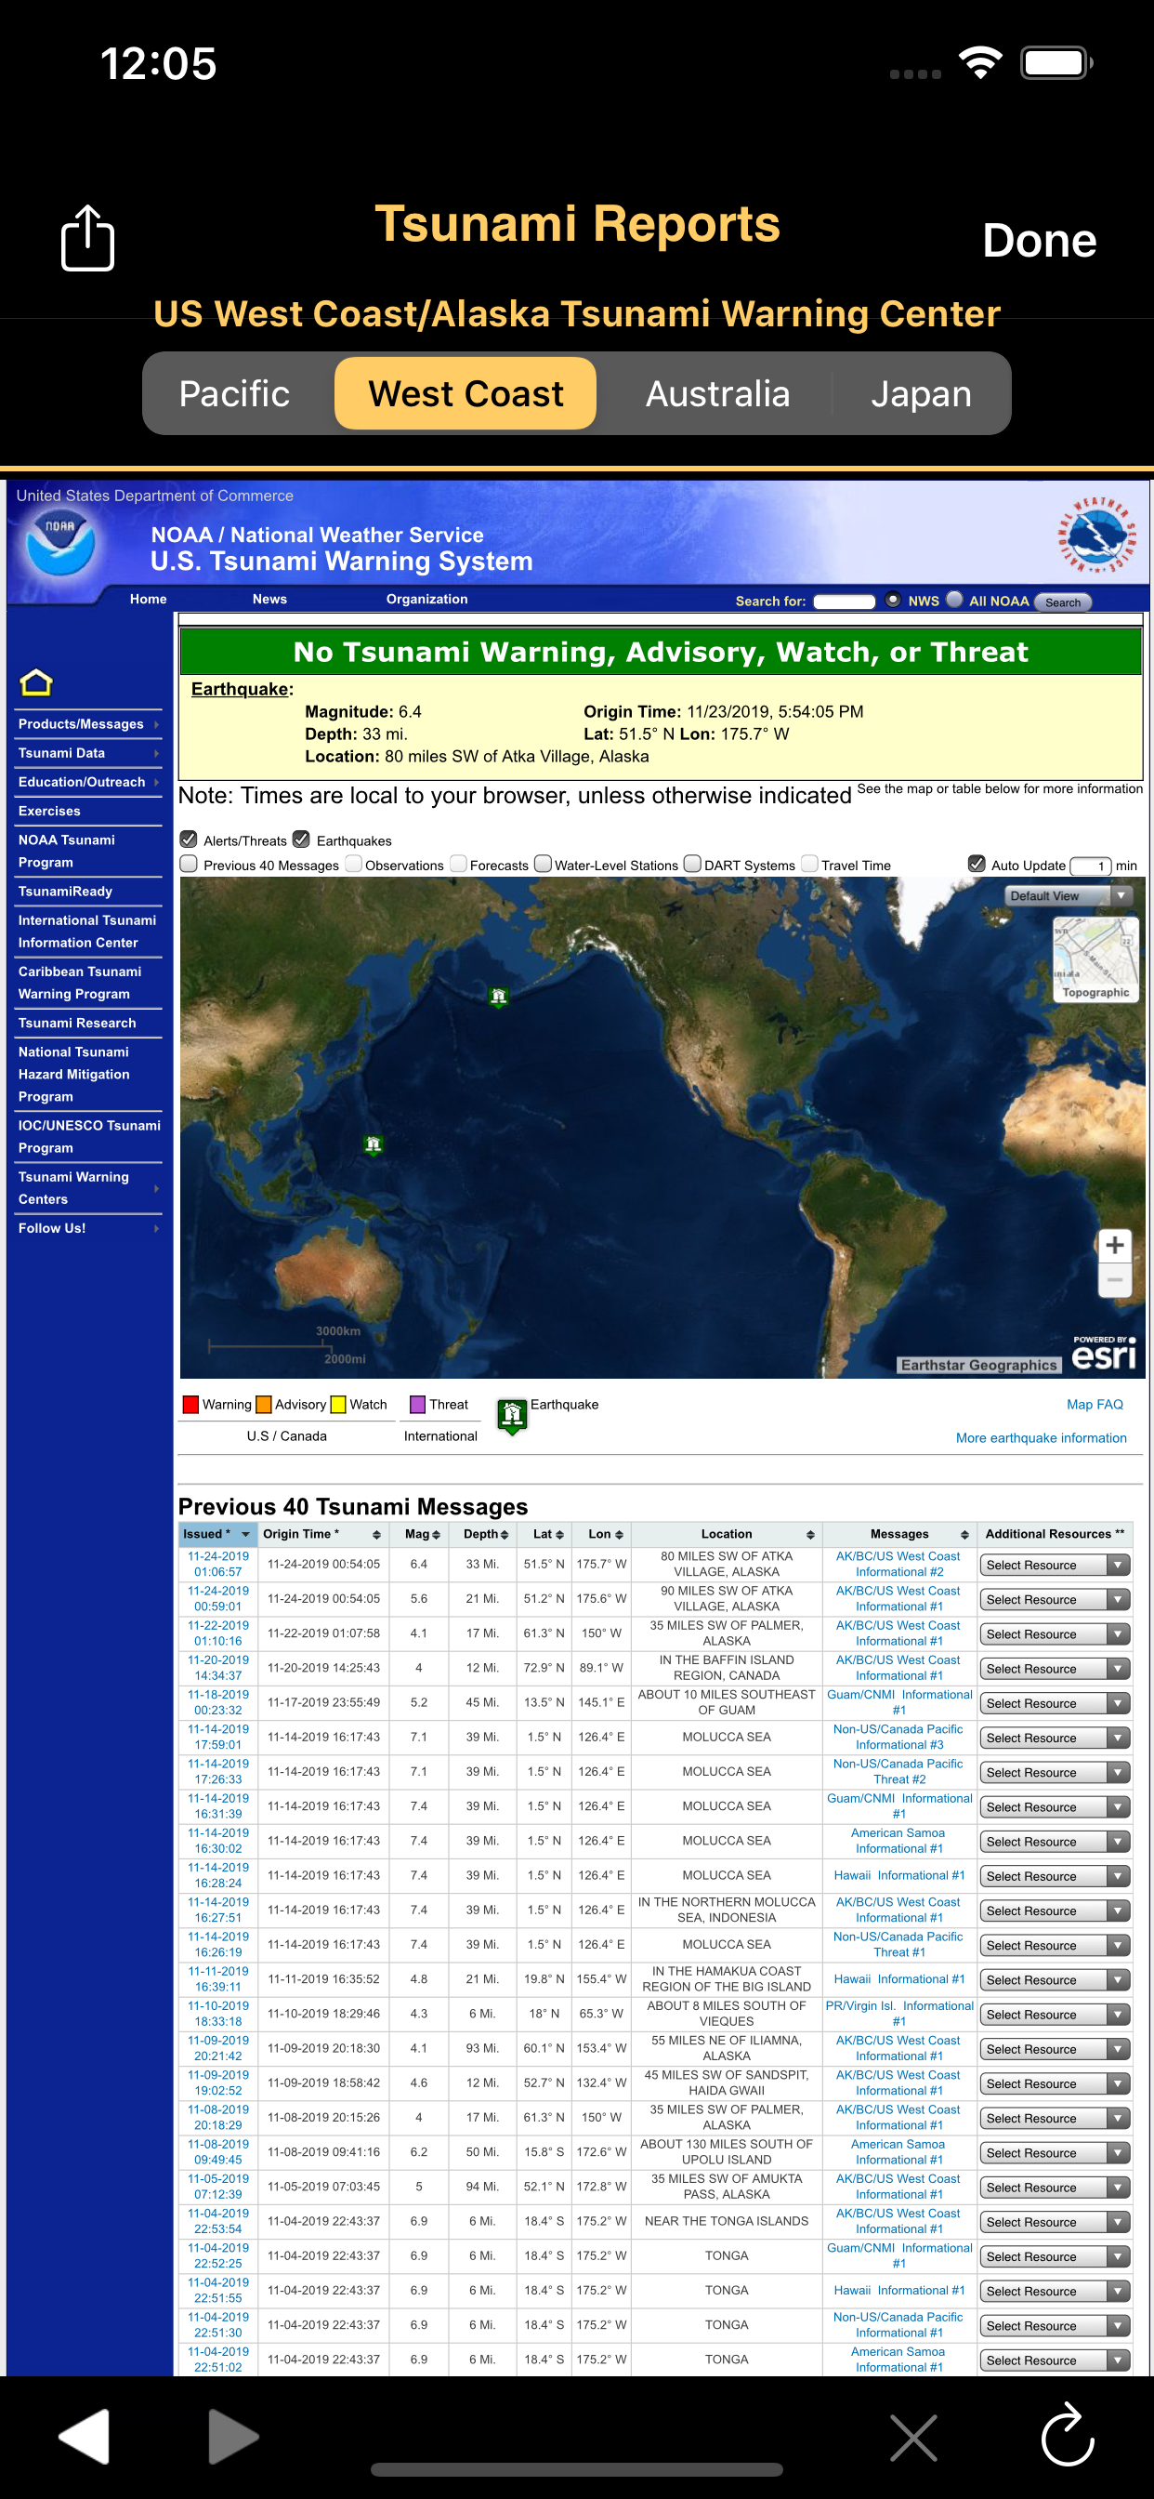Tap the reload page icon
Screen dimensions: 1154x2499
coord(1067,2433)
